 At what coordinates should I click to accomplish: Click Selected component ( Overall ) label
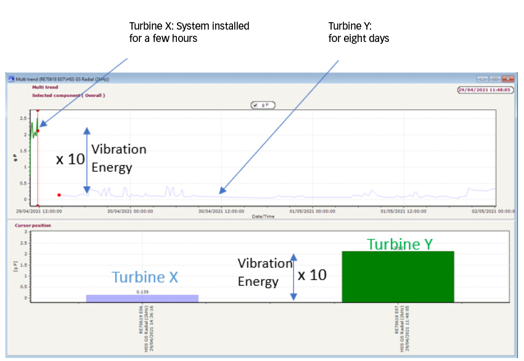(x=68, y=96)
